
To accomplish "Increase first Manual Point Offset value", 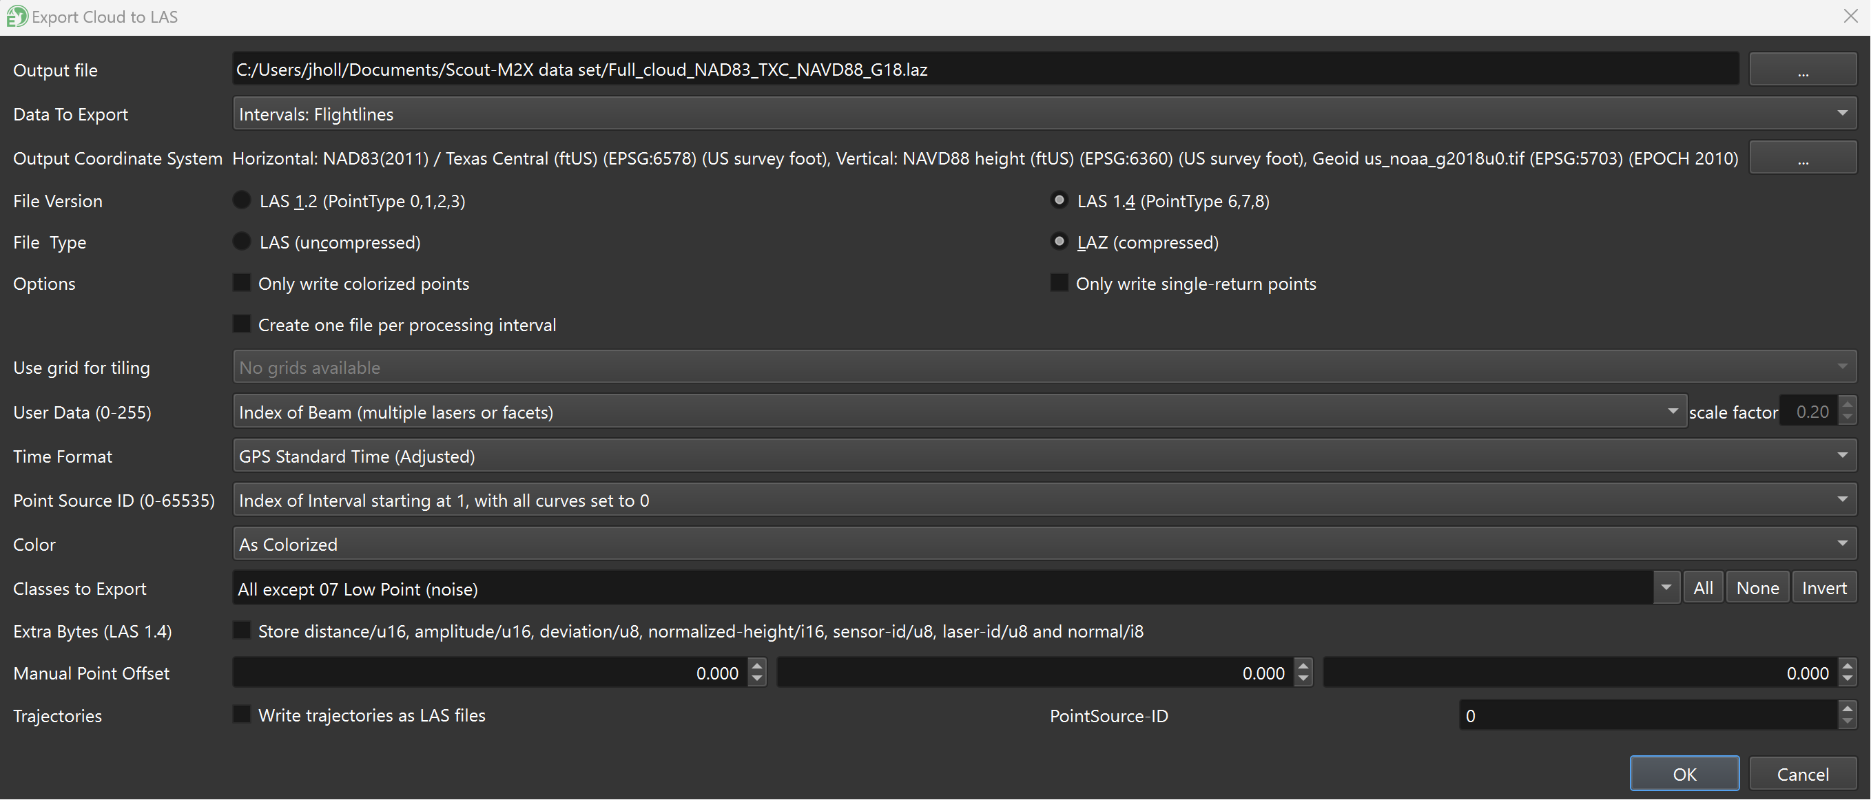I will [x=758, y=666].
